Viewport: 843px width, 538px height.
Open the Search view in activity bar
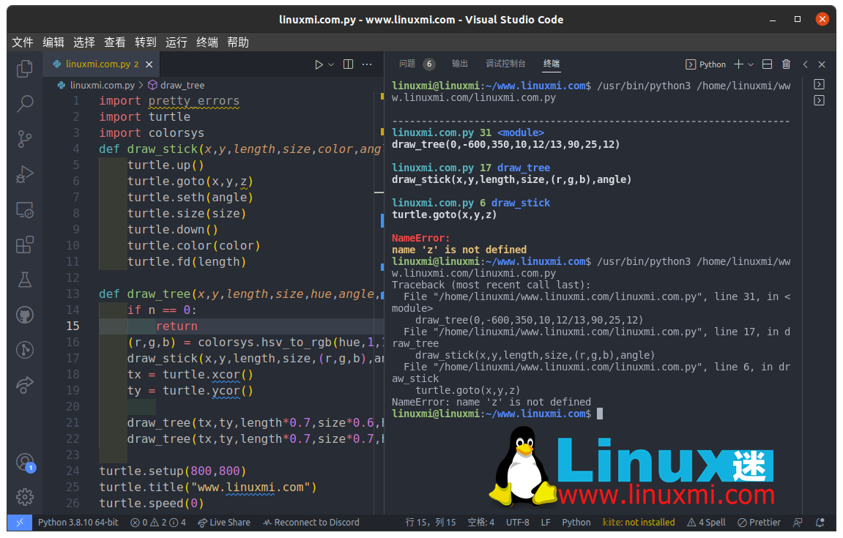[25, 103]
